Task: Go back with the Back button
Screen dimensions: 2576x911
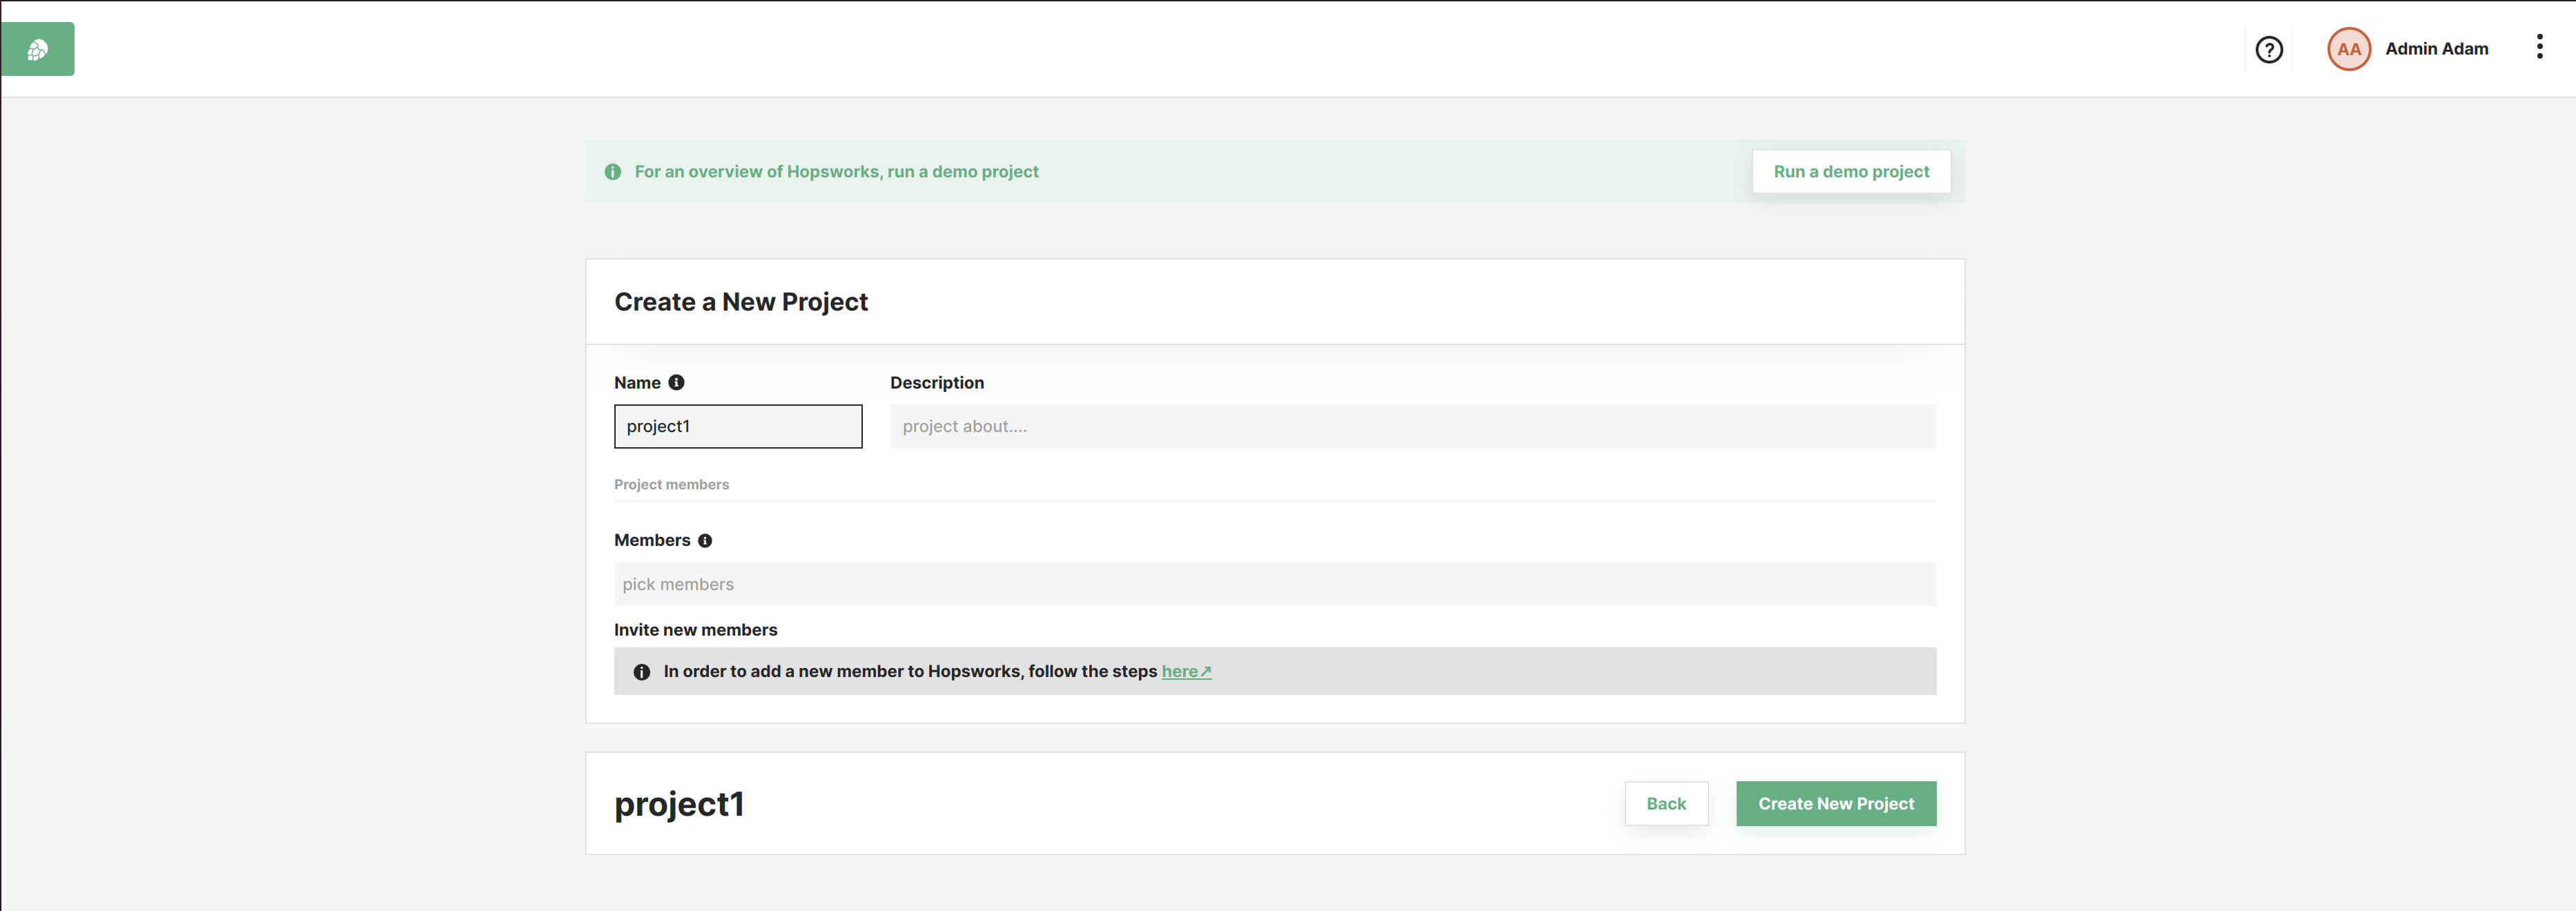Action: [x=1666, y=804]
